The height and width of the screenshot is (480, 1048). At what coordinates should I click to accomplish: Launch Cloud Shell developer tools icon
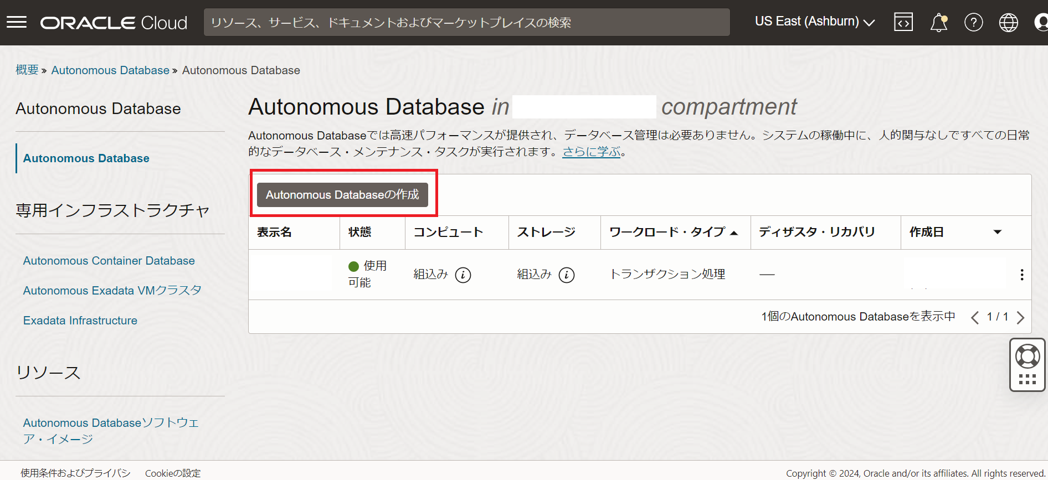tap(903, 22)
